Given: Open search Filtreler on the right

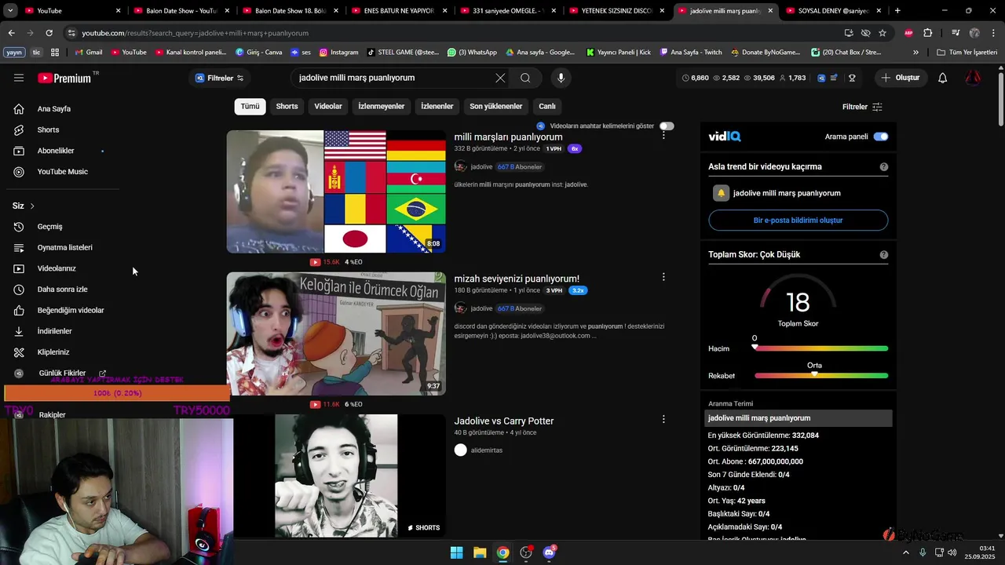Looking at the screenshot, I should [862, 107].
